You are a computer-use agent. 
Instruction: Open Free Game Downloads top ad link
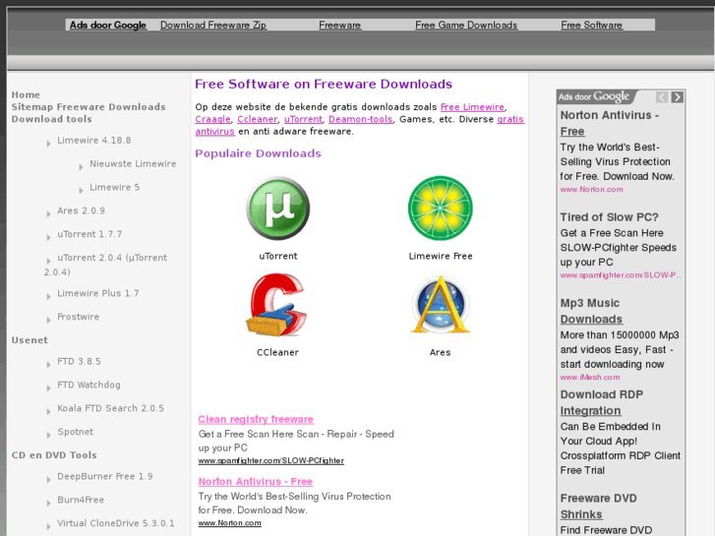point(466,26)
